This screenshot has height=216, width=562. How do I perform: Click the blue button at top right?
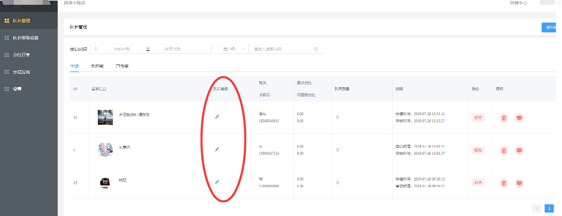(549, 28)
